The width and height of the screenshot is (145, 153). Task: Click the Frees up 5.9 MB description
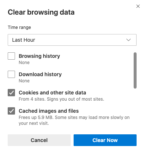(x=74, y=120)
